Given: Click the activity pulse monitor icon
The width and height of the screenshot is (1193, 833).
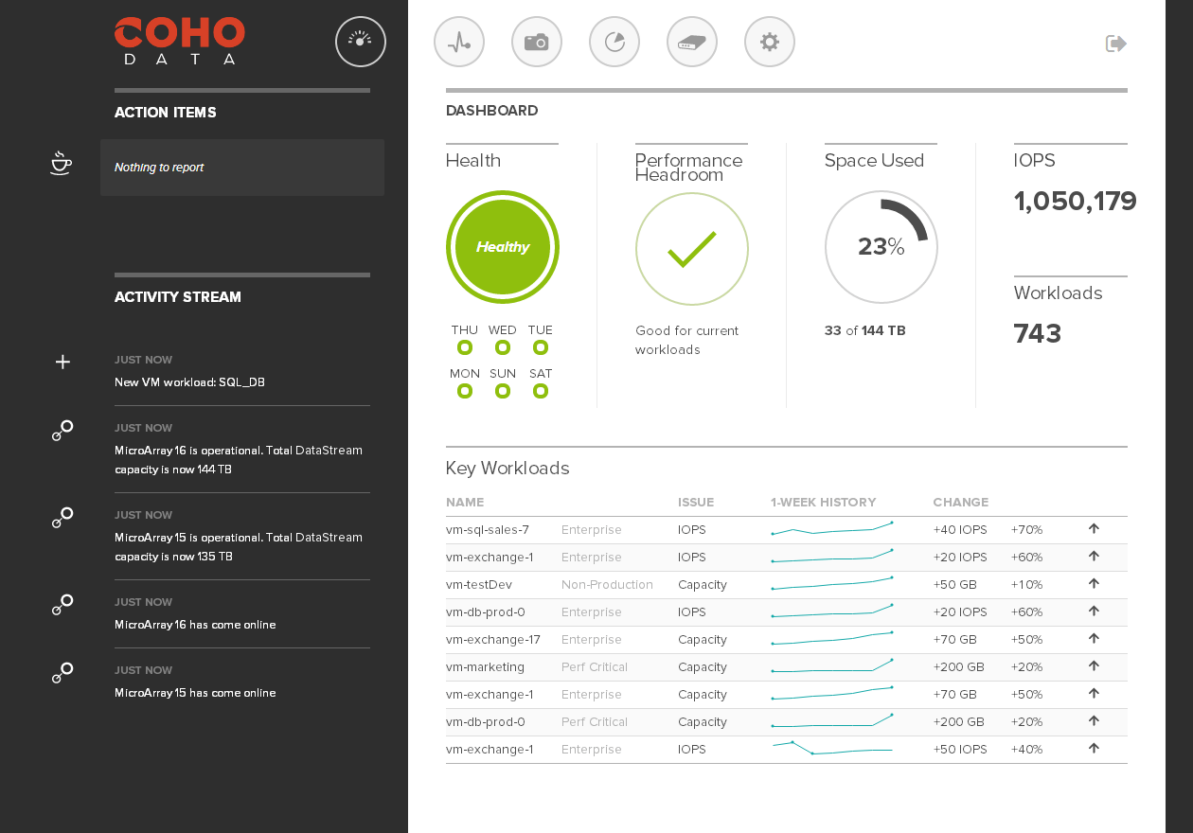Looking at the screenshot, I should click(x=459, y=42).
